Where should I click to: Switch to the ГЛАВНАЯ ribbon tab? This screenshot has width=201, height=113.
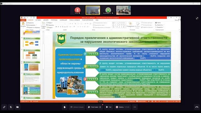tap(30, 20)
